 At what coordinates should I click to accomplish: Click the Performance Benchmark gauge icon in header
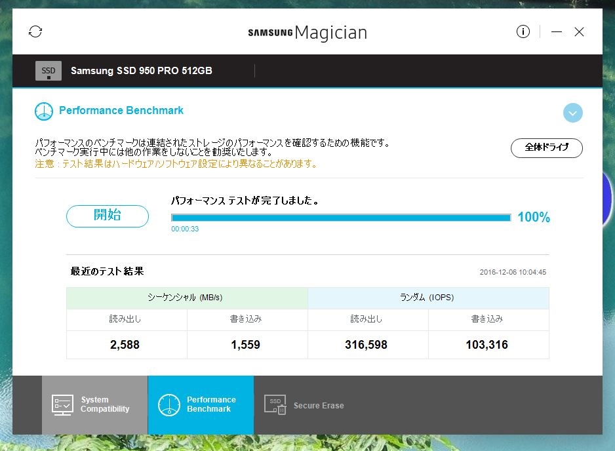click(43, 111)
